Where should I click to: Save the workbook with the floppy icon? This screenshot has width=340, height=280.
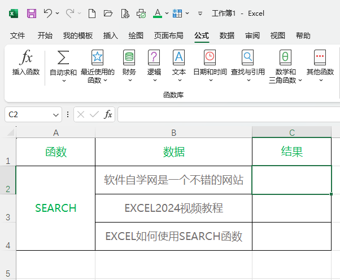[32, 14]
